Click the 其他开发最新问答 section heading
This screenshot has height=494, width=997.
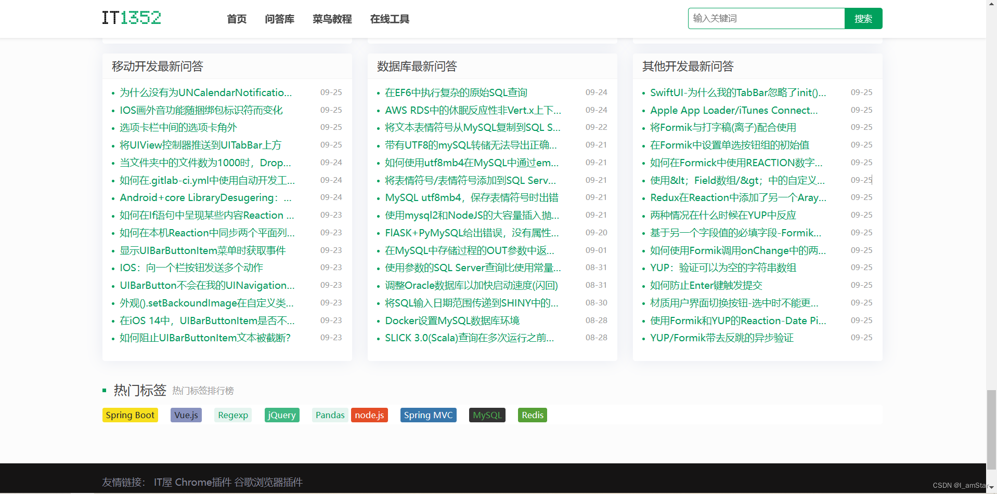pyautogui.click(x=688, y=66)
